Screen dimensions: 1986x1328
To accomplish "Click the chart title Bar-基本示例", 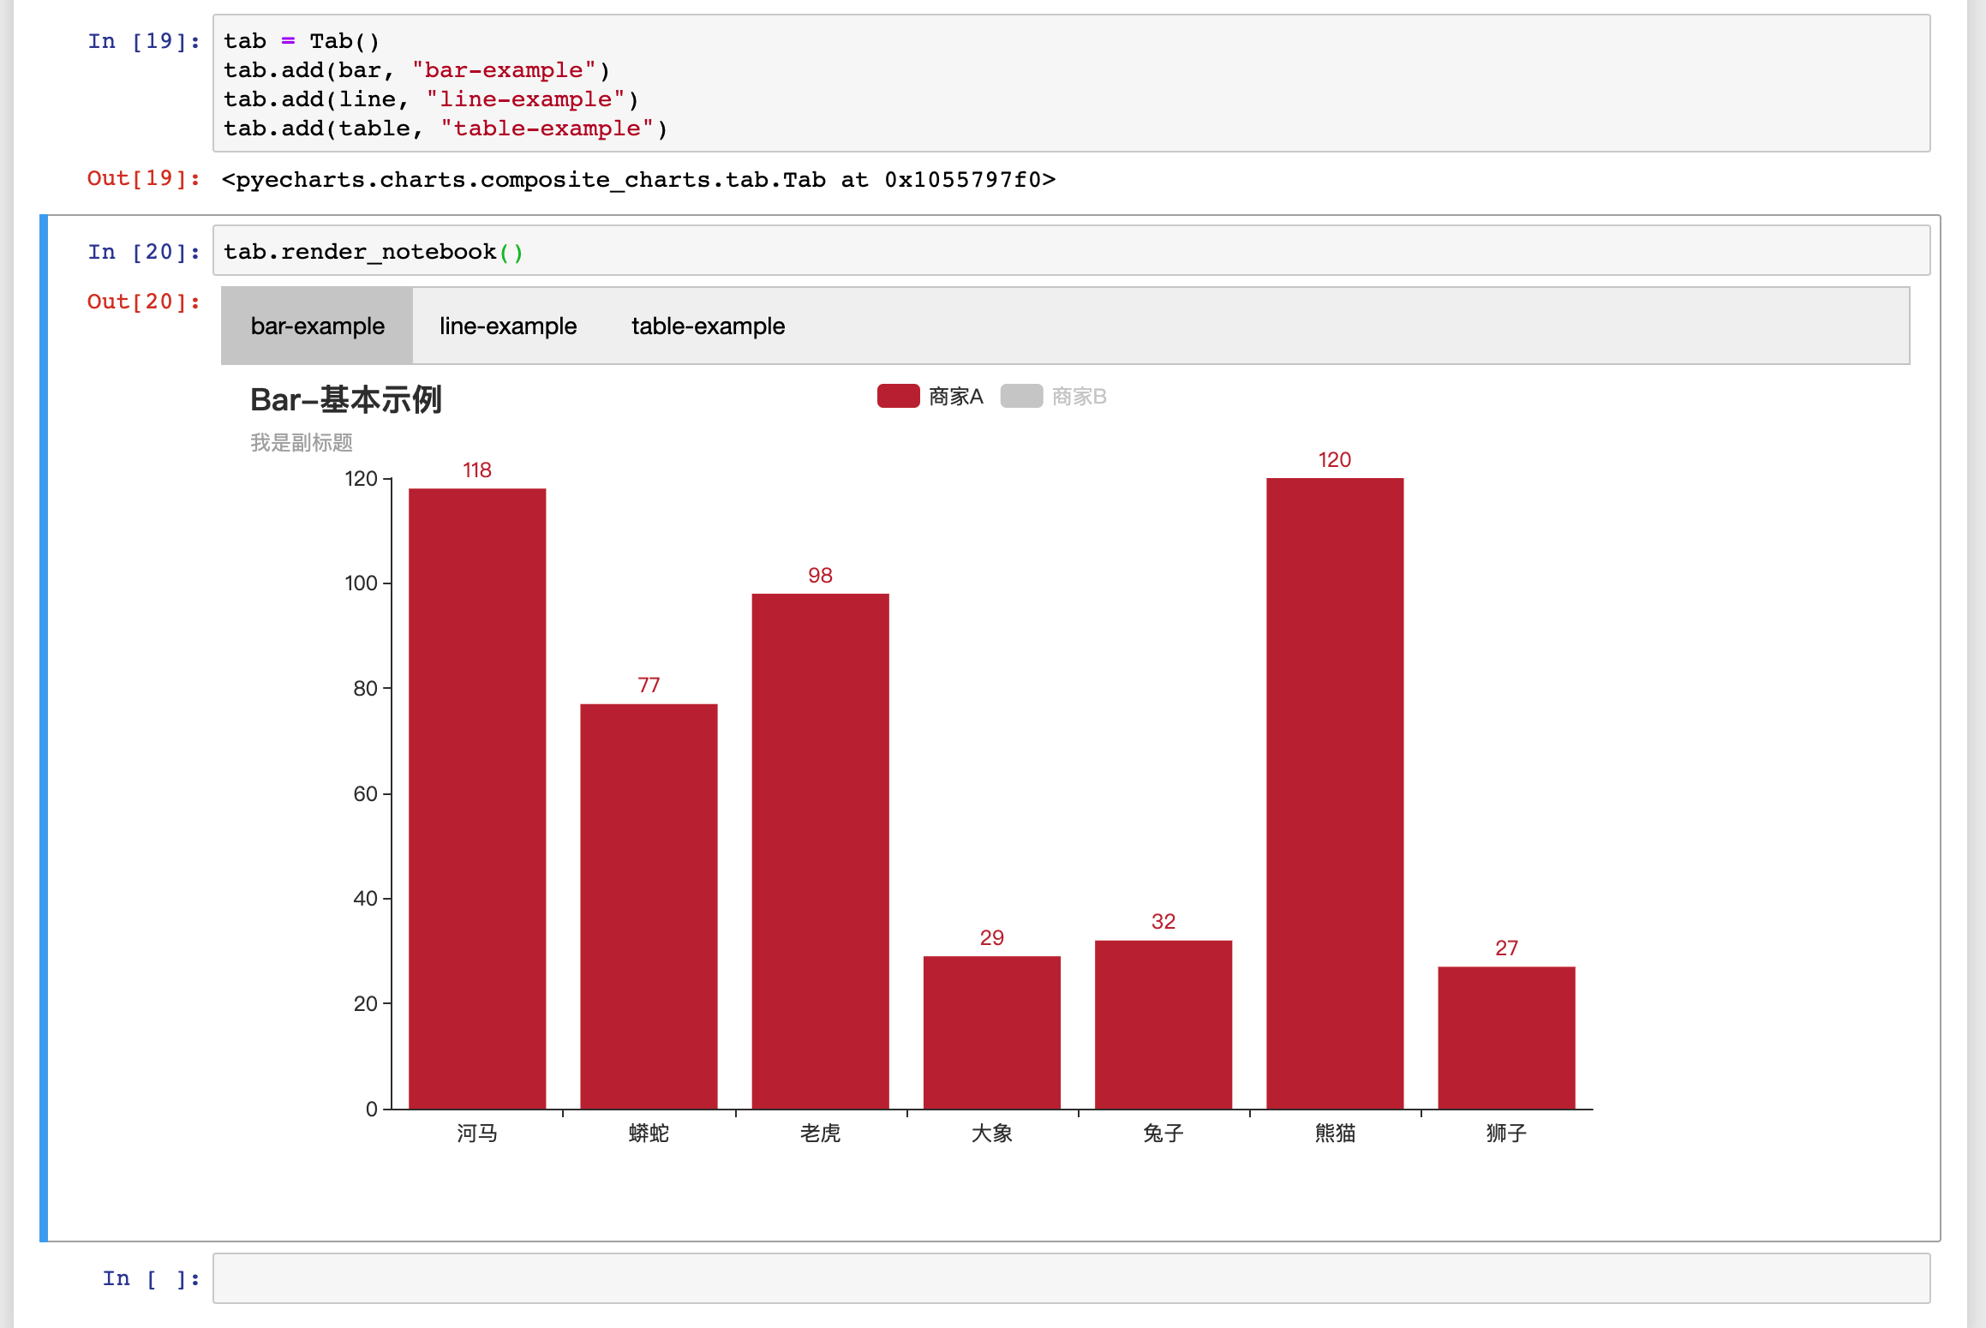I will pos(346,398).
